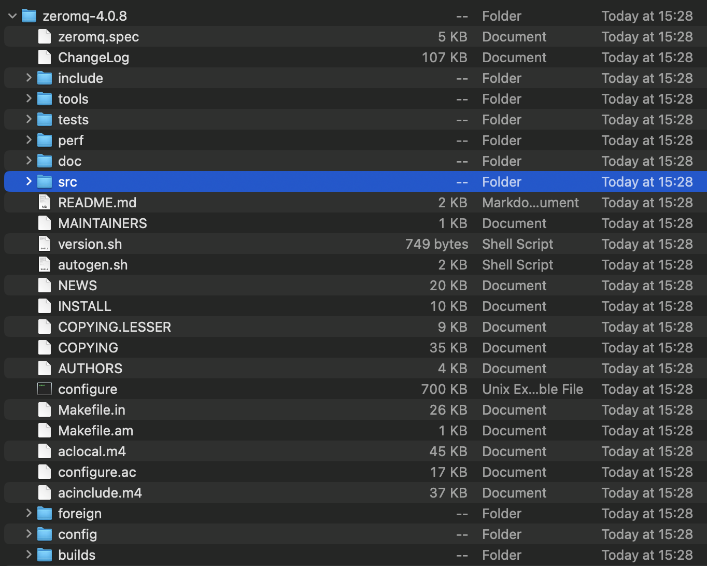This screenshot has width=707, height=566.
Task: Click the 749 bytes size value
Action: [437, 244]
